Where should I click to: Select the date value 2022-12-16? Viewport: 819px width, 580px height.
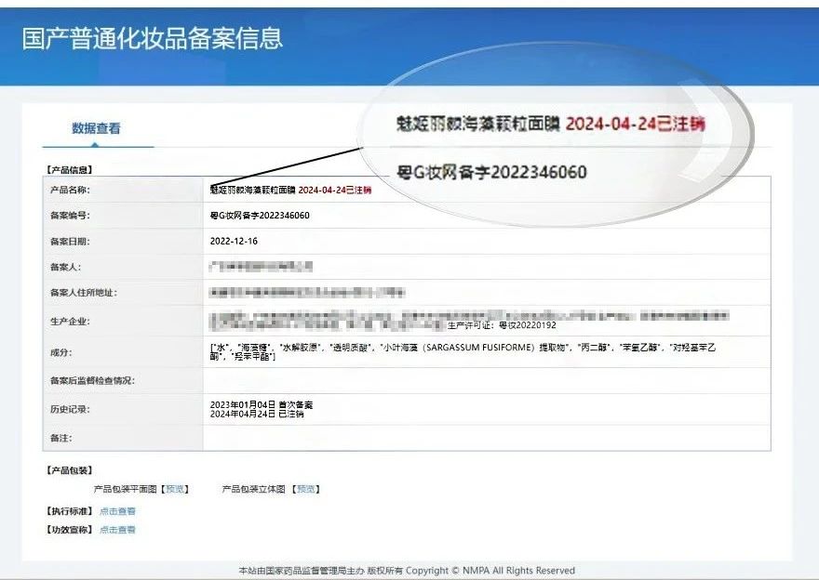(x=234, y=242)
